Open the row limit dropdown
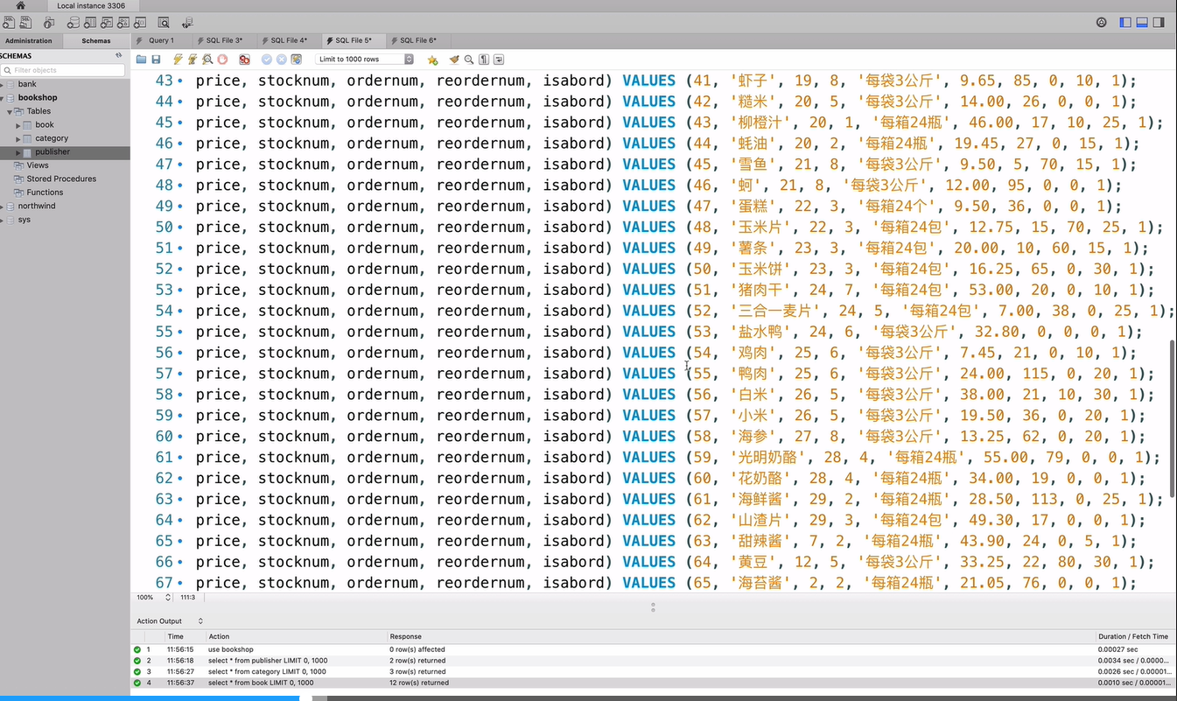Viewport: 1177px width, 701px height. (365, 60)
